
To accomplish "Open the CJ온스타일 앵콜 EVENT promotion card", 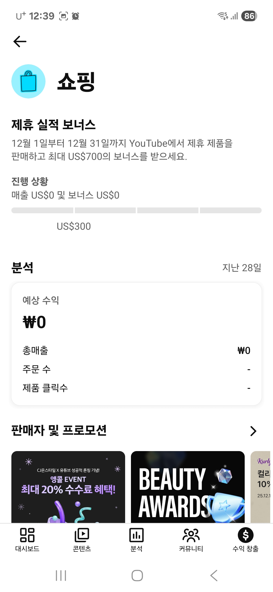I will [68, 487].
